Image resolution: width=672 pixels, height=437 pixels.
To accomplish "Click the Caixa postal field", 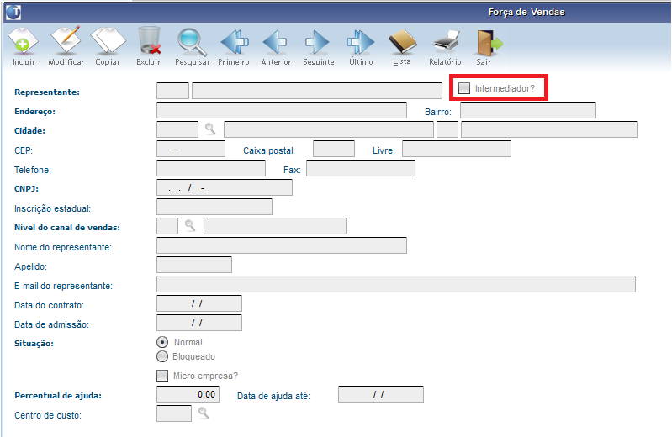I will [x=334, y=149].
